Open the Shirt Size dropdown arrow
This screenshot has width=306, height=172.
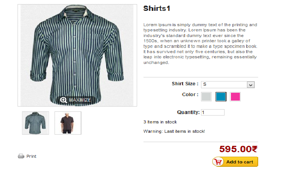tap(251, 85)
